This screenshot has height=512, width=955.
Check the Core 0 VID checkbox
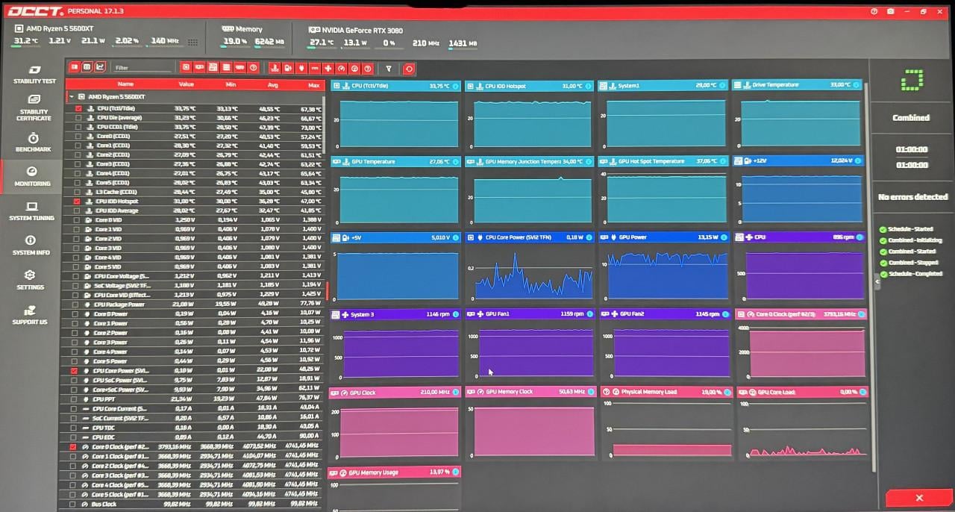76,220
